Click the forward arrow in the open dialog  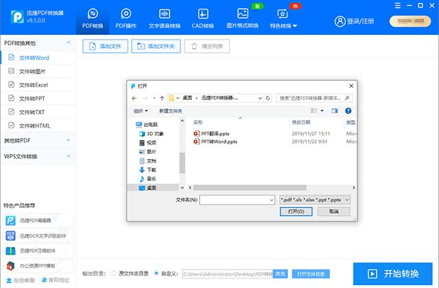coord(145,98)
